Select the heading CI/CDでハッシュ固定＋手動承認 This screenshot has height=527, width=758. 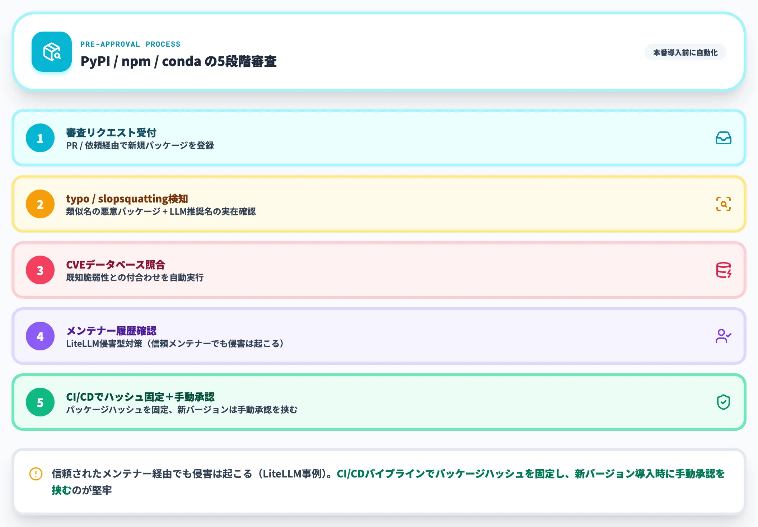(140, 397)
